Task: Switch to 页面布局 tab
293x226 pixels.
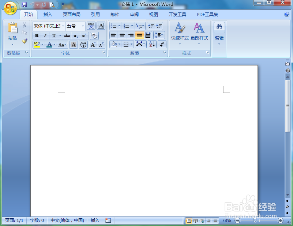Action: [72, 14]
